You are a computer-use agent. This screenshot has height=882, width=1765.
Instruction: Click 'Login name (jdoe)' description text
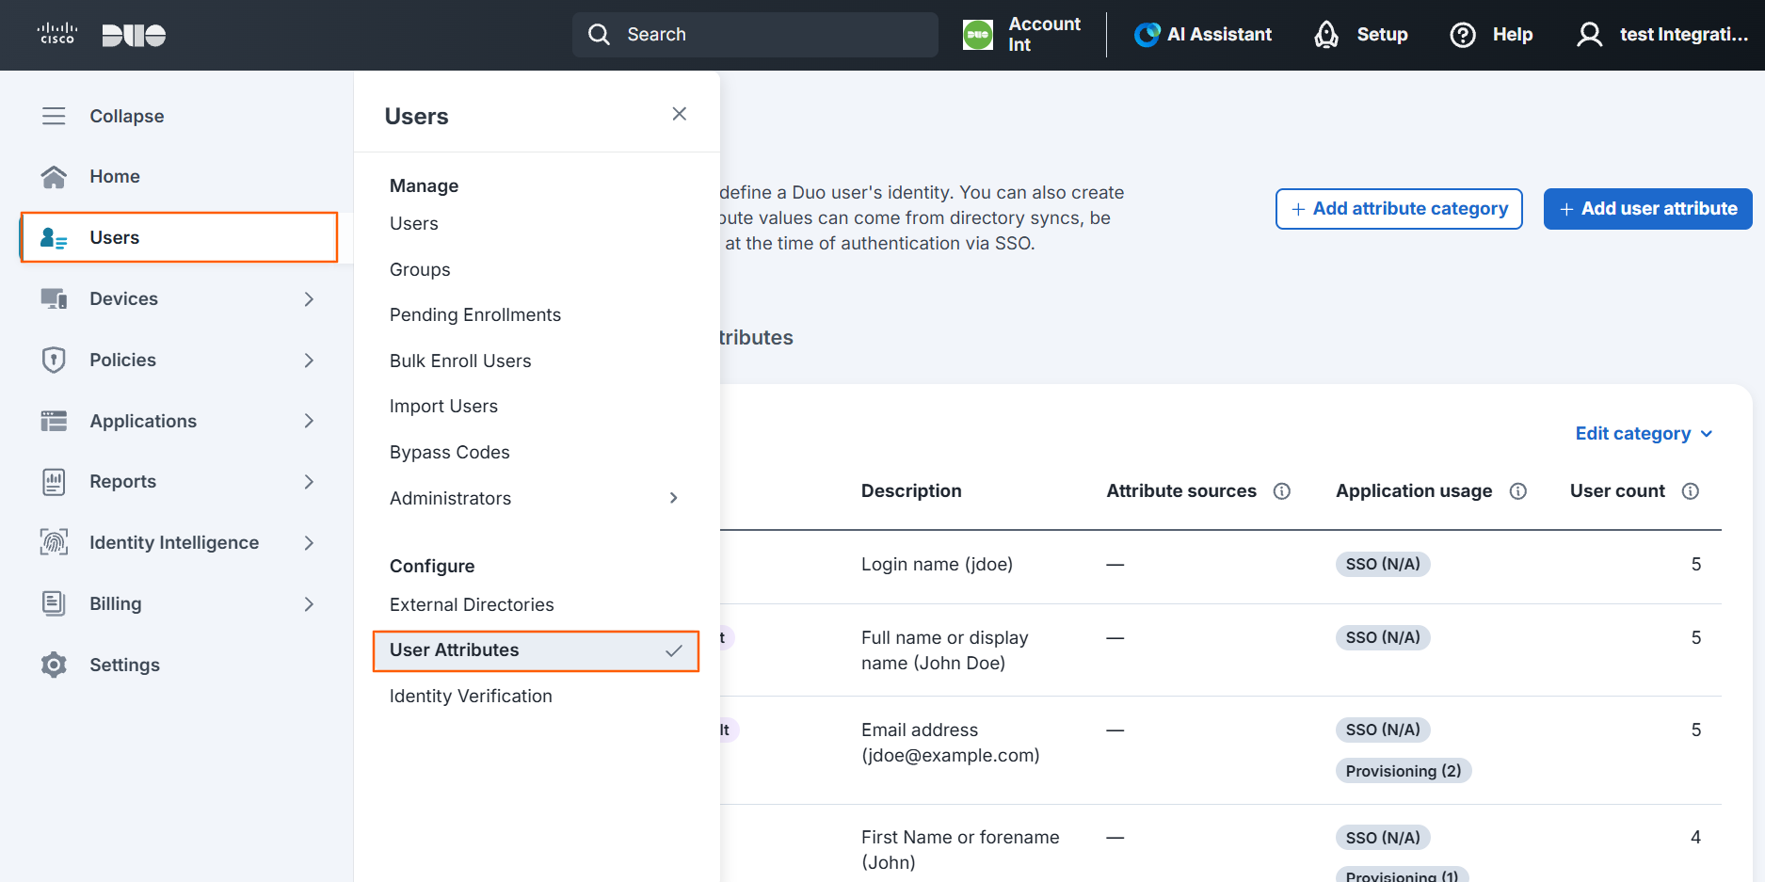[937, 565]
